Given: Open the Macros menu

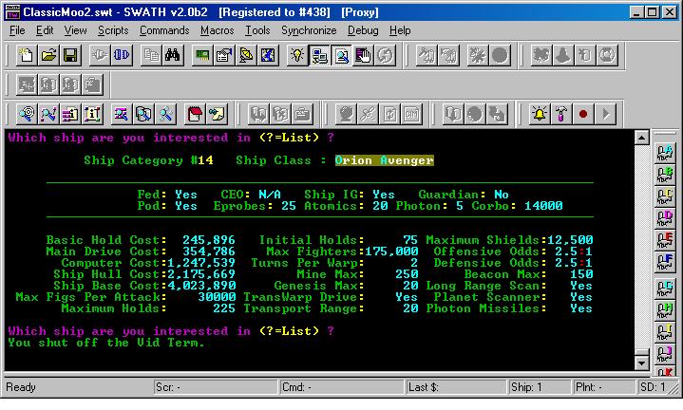Looking at the screenshot, I should point(217,30).
